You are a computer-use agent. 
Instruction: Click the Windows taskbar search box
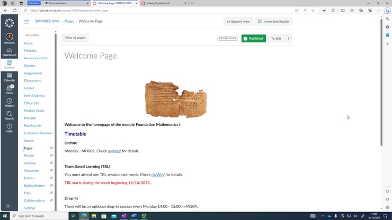click(40, 216)
